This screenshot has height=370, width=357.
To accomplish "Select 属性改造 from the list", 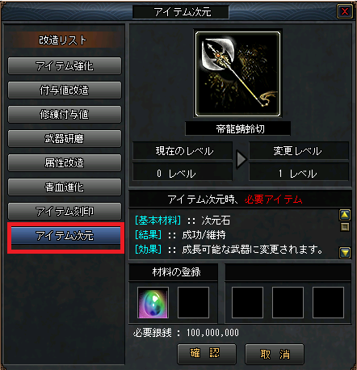I will pyautogui.click(x=65, y=162).
